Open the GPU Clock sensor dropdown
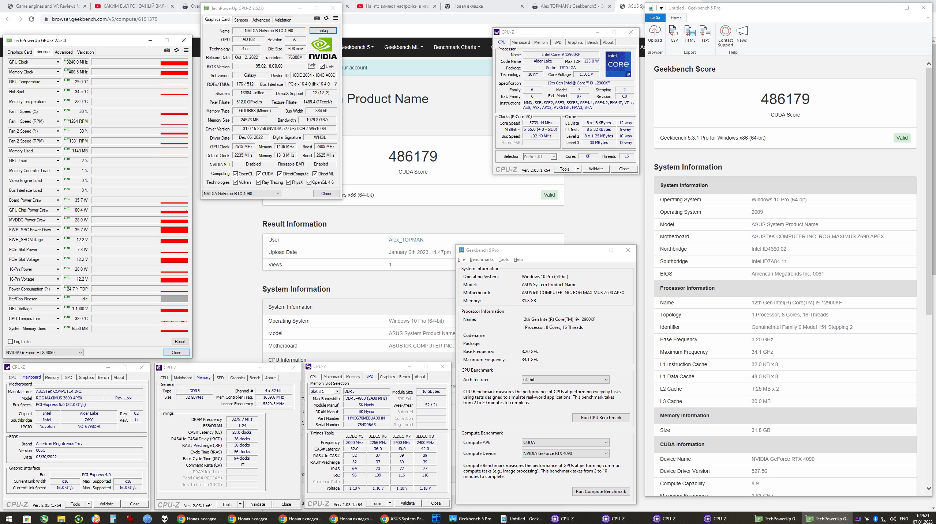Screen dimensions: 936x524 [x=58, y=62]
